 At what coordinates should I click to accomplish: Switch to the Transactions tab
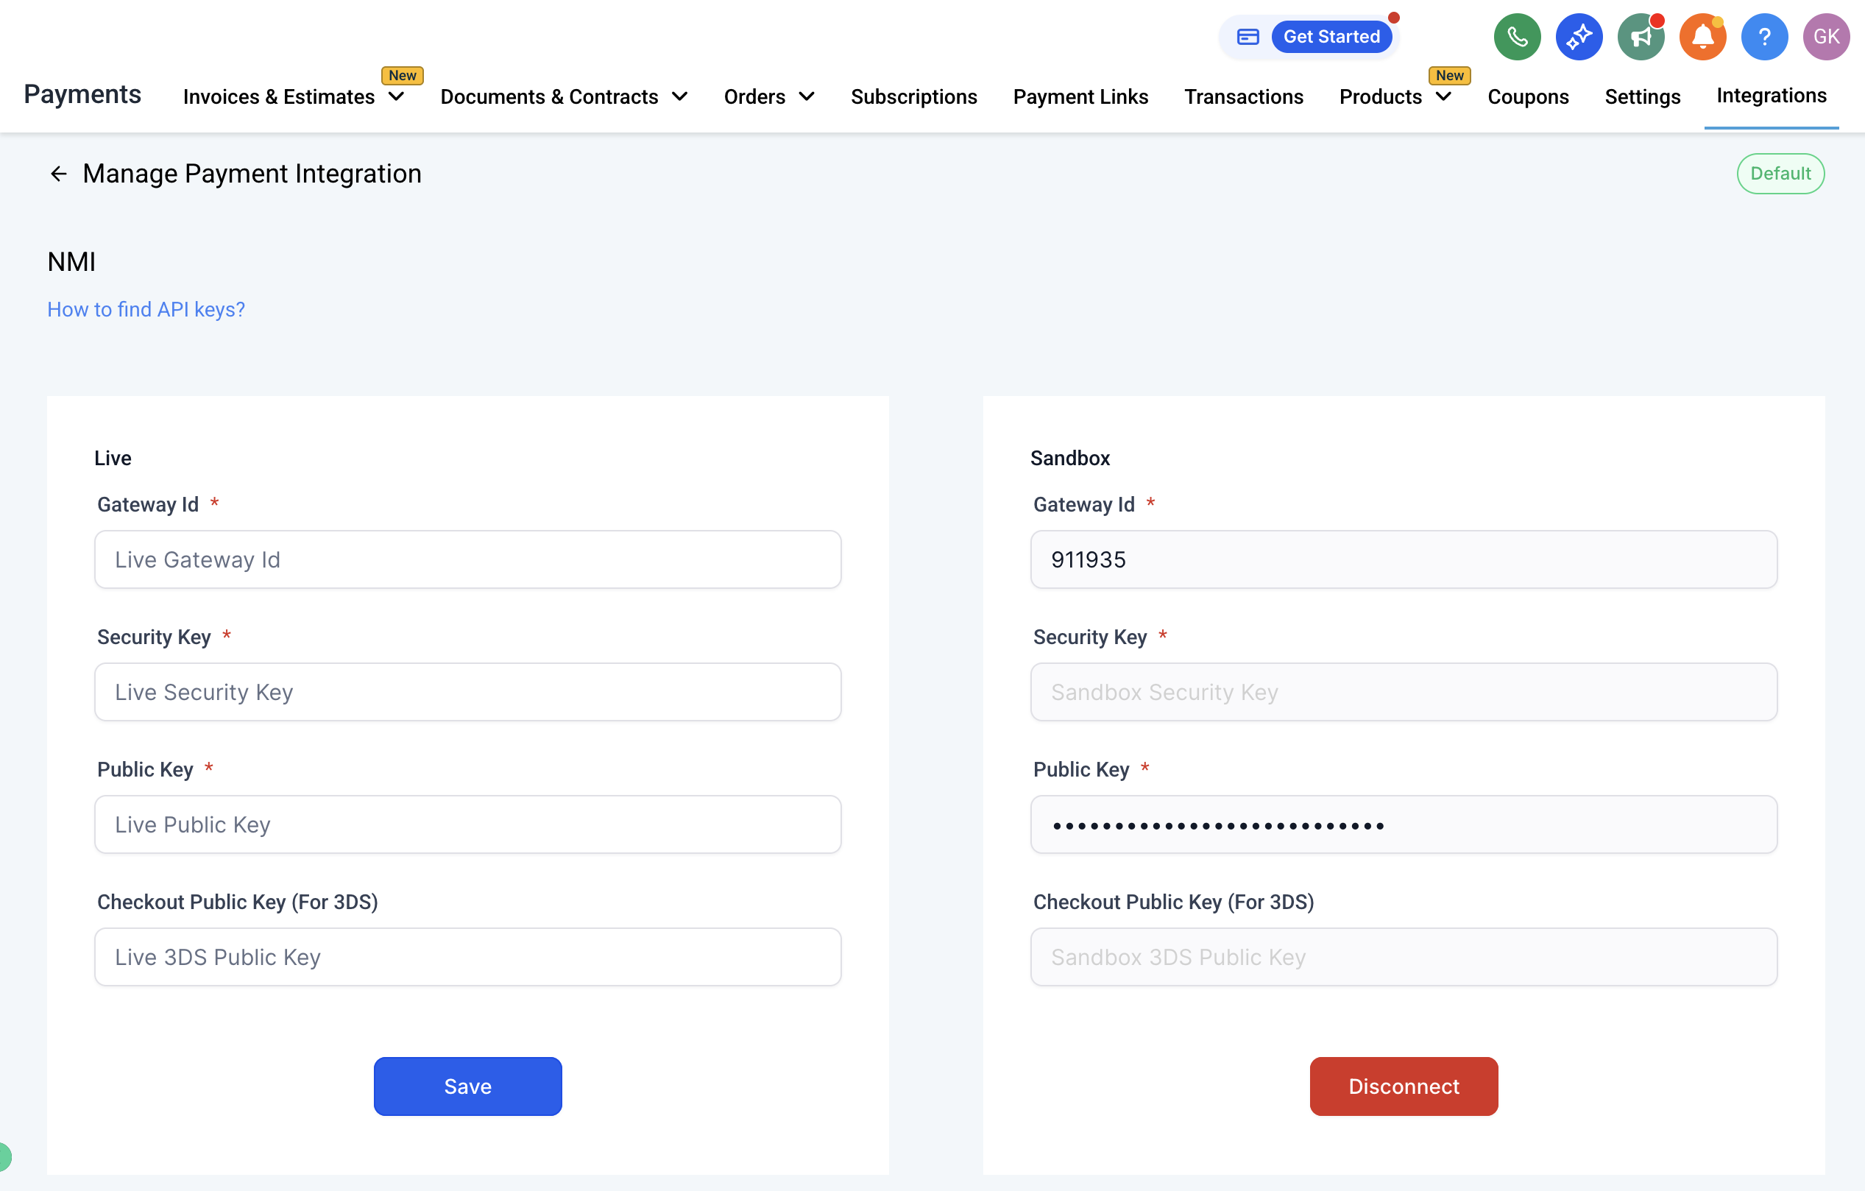1243,97
